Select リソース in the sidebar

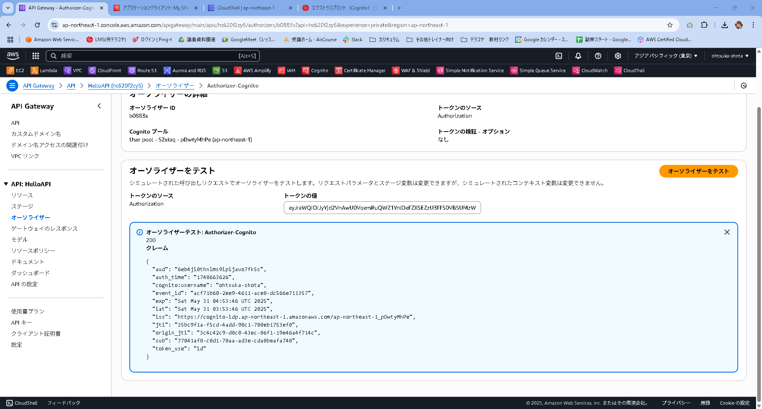pos(22,195)
